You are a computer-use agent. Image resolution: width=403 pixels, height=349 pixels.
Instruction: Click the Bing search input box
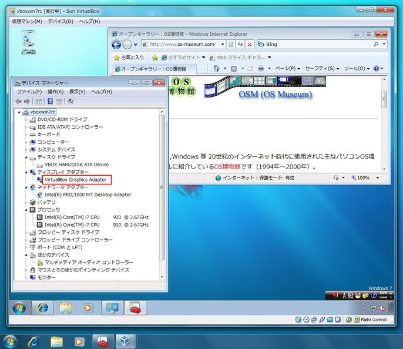(x=318, y=44)
